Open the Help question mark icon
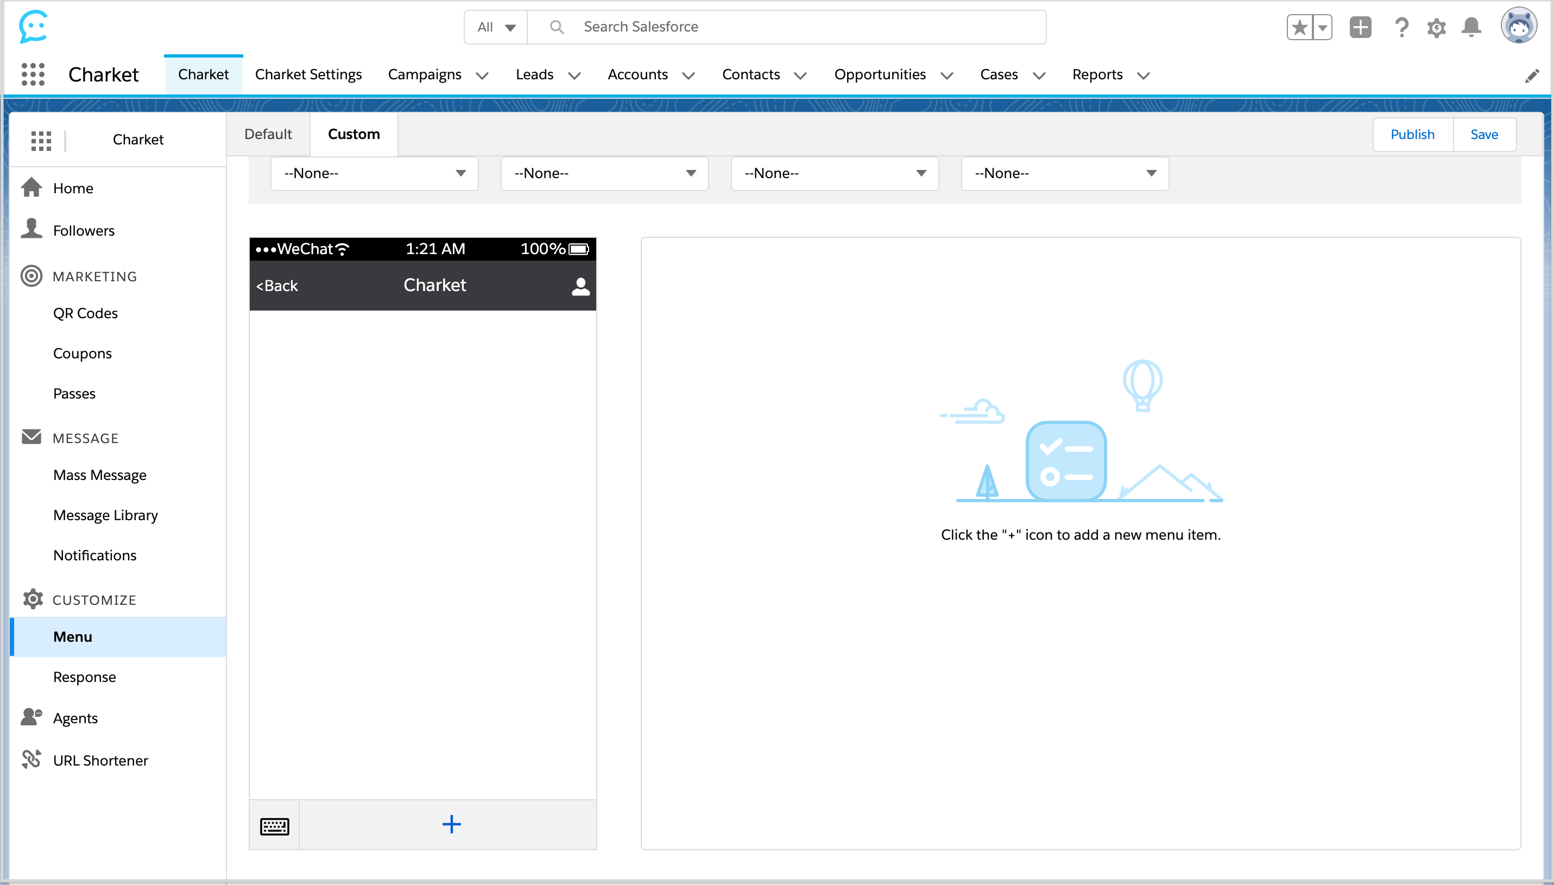This screenshot has width=1554, height=885. (1401, 27)
